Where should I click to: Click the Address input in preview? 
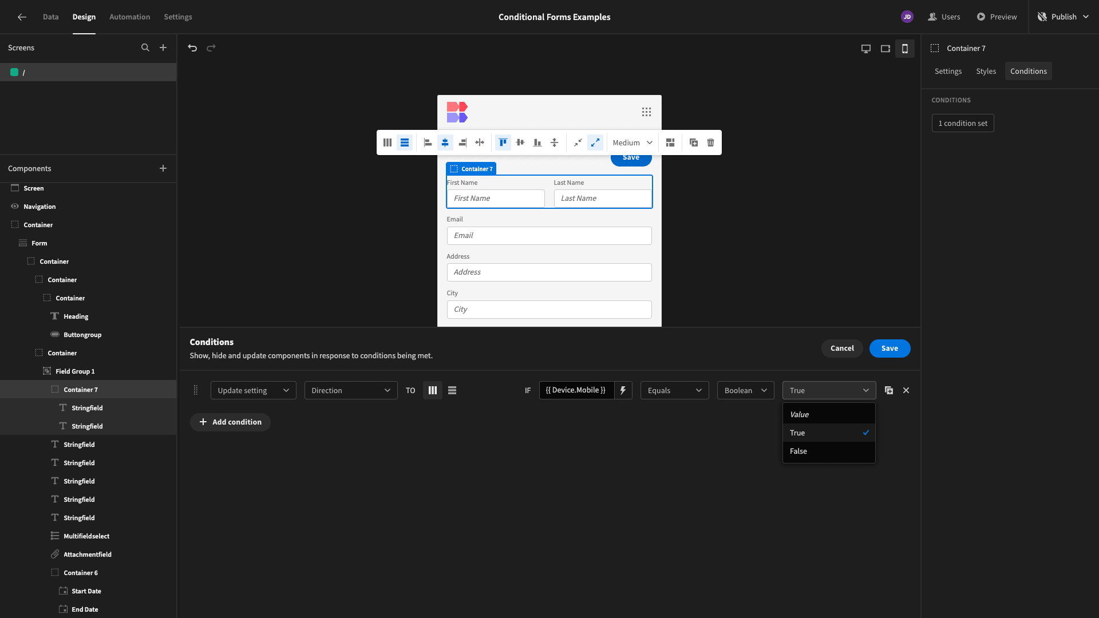coord(549,272)
